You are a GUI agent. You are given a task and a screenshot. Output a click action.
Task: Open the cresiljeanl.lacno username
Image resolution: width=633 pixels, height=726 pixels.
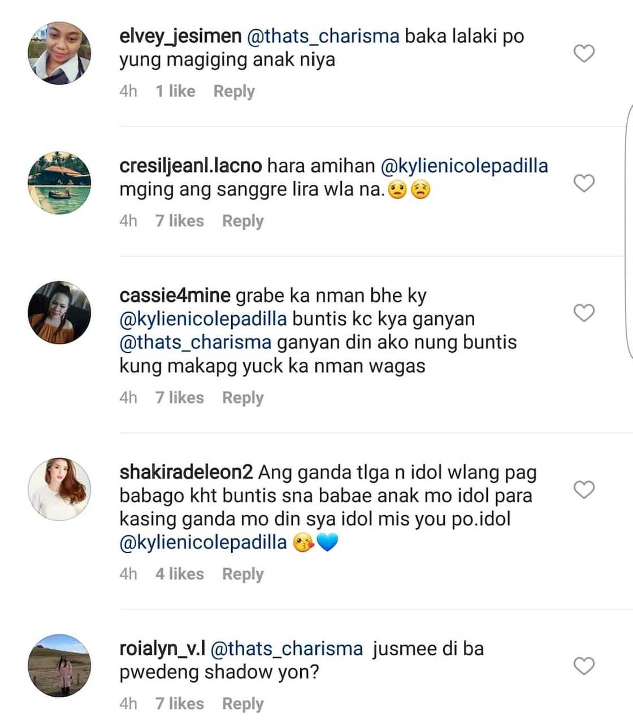point(190,166)
